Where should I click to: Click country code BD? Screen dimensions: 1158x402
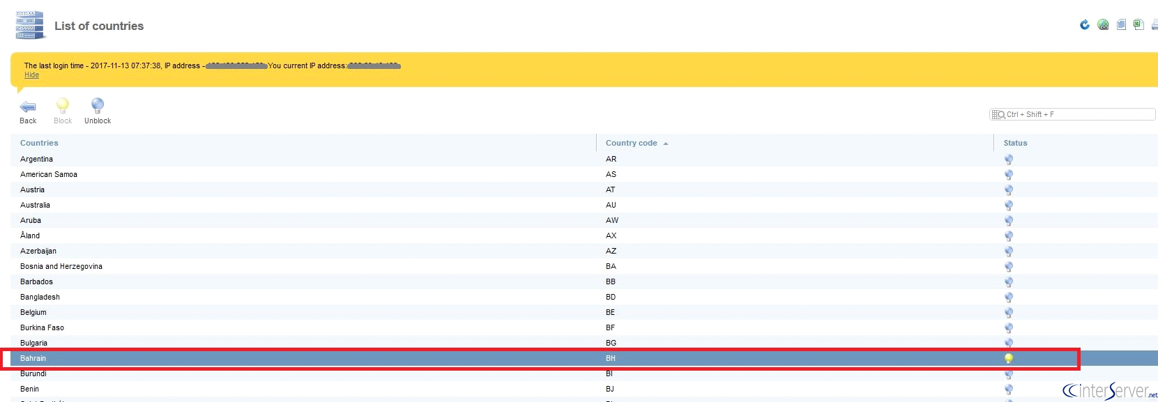pyautogui.click(x=611, y=297)
